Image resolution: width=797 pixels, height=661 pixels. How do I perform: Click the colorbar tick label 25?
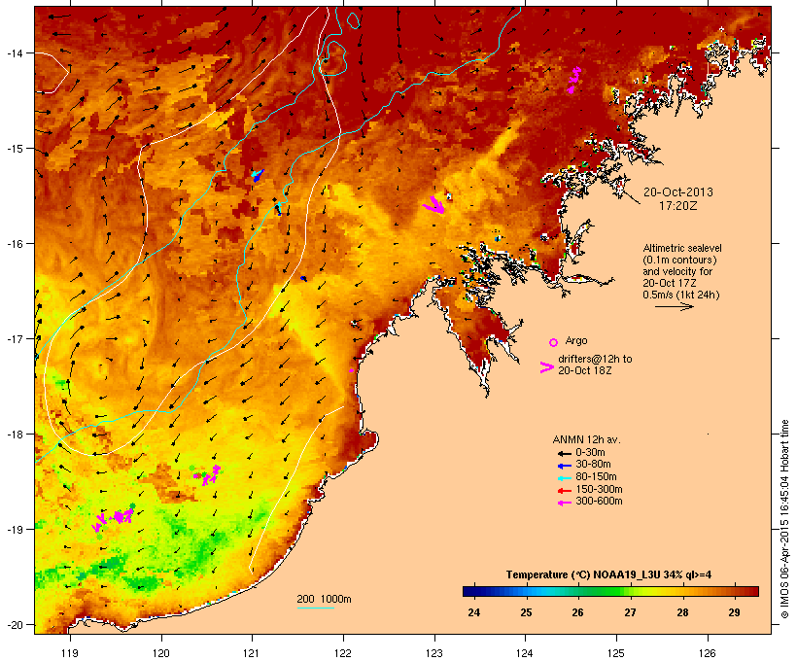(x=526, y=612)
